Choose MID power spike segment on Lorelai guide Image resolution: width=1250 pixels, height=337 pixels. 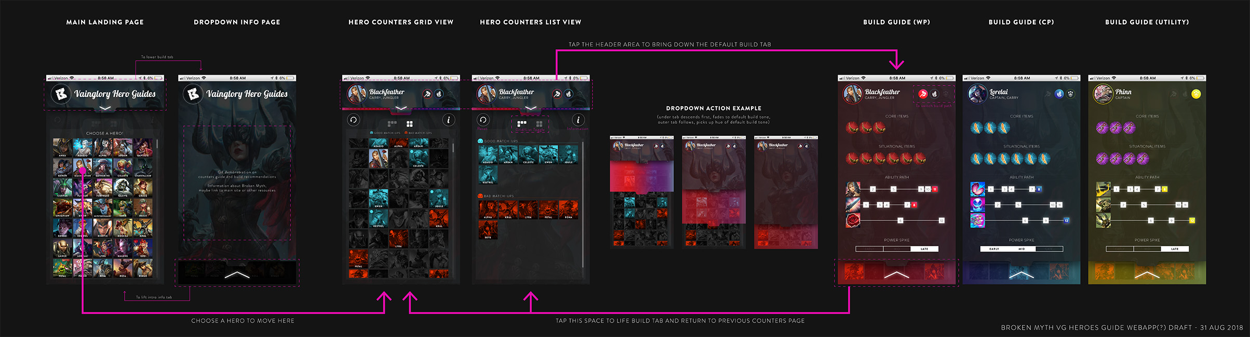tap(1021, 249)
